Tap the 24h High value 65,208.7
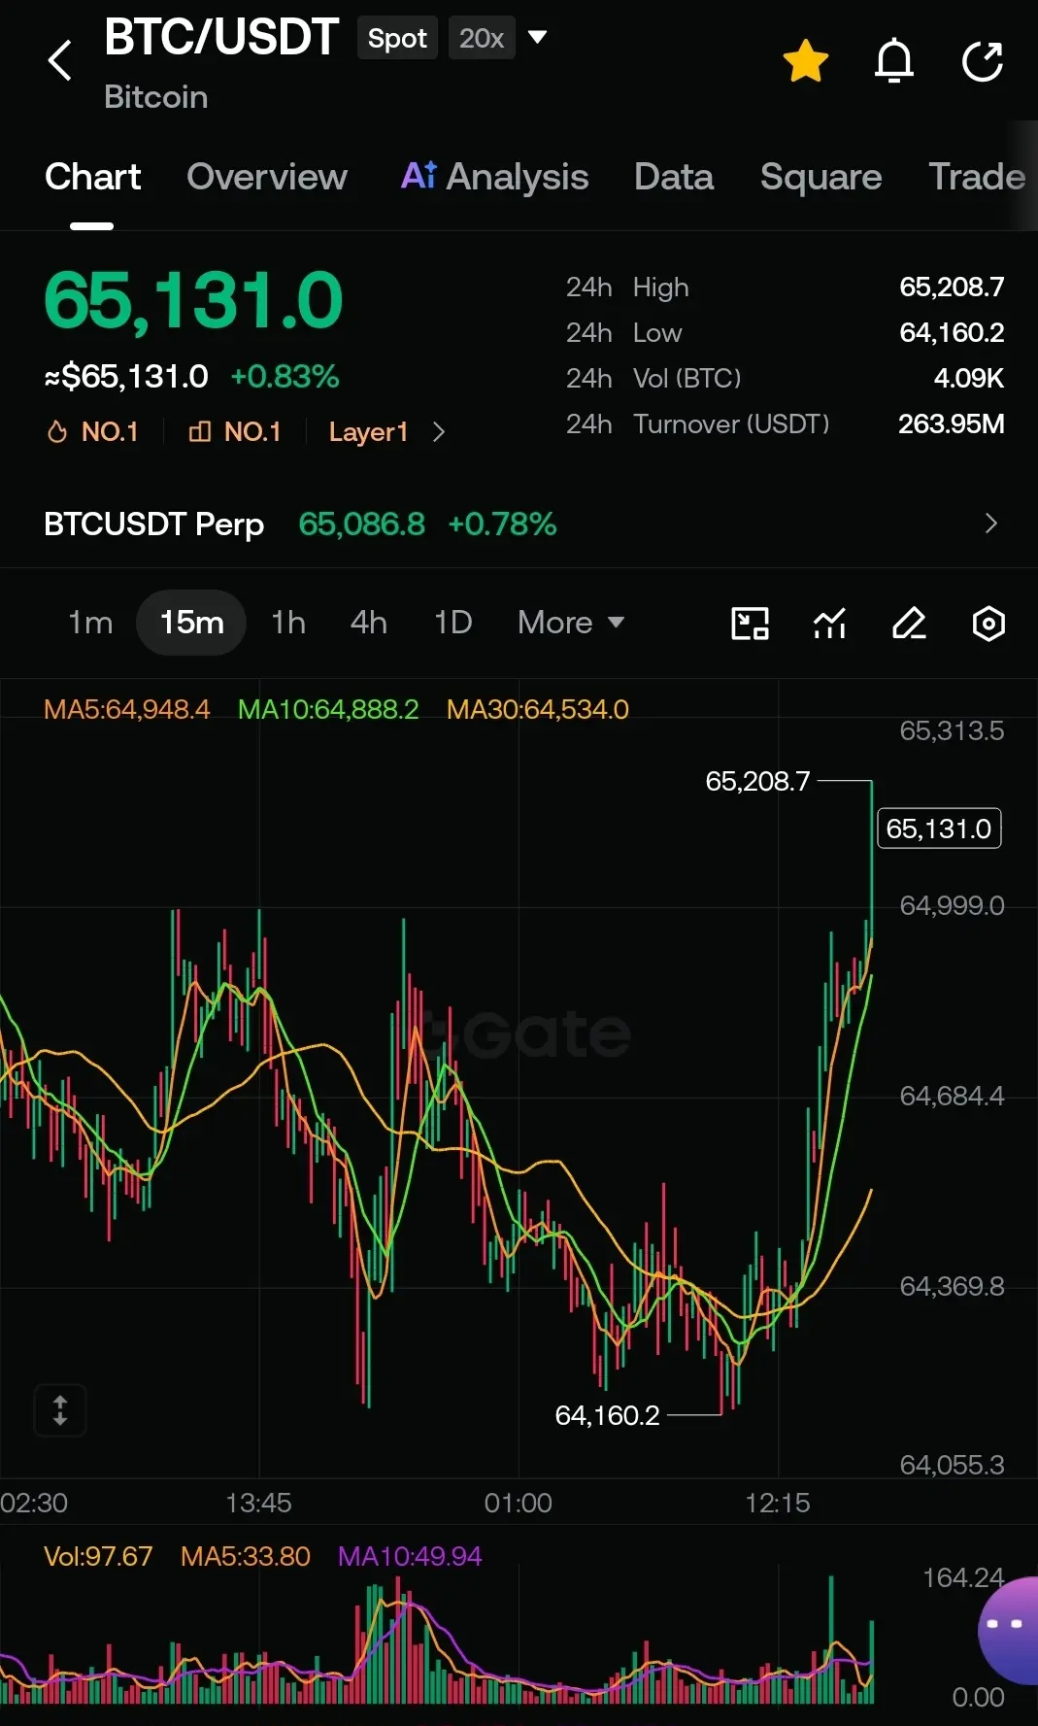The width and height of the screenshot is (1038, 1726). coord(952,287)
